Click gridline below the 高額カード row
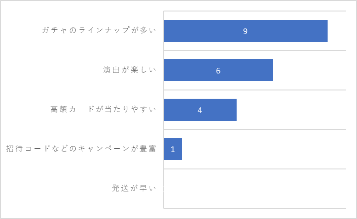 pyautogui.click(x=255, y=129)
